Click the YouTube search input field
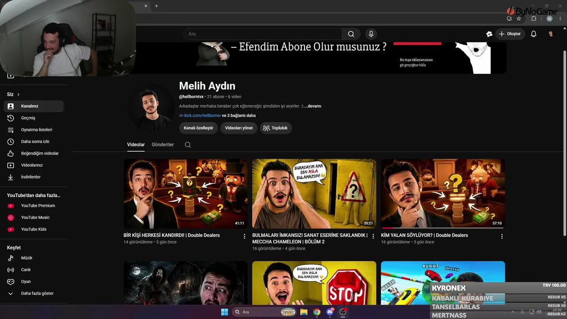The height and width of the screenshot is (319, 567). [262, 34]
